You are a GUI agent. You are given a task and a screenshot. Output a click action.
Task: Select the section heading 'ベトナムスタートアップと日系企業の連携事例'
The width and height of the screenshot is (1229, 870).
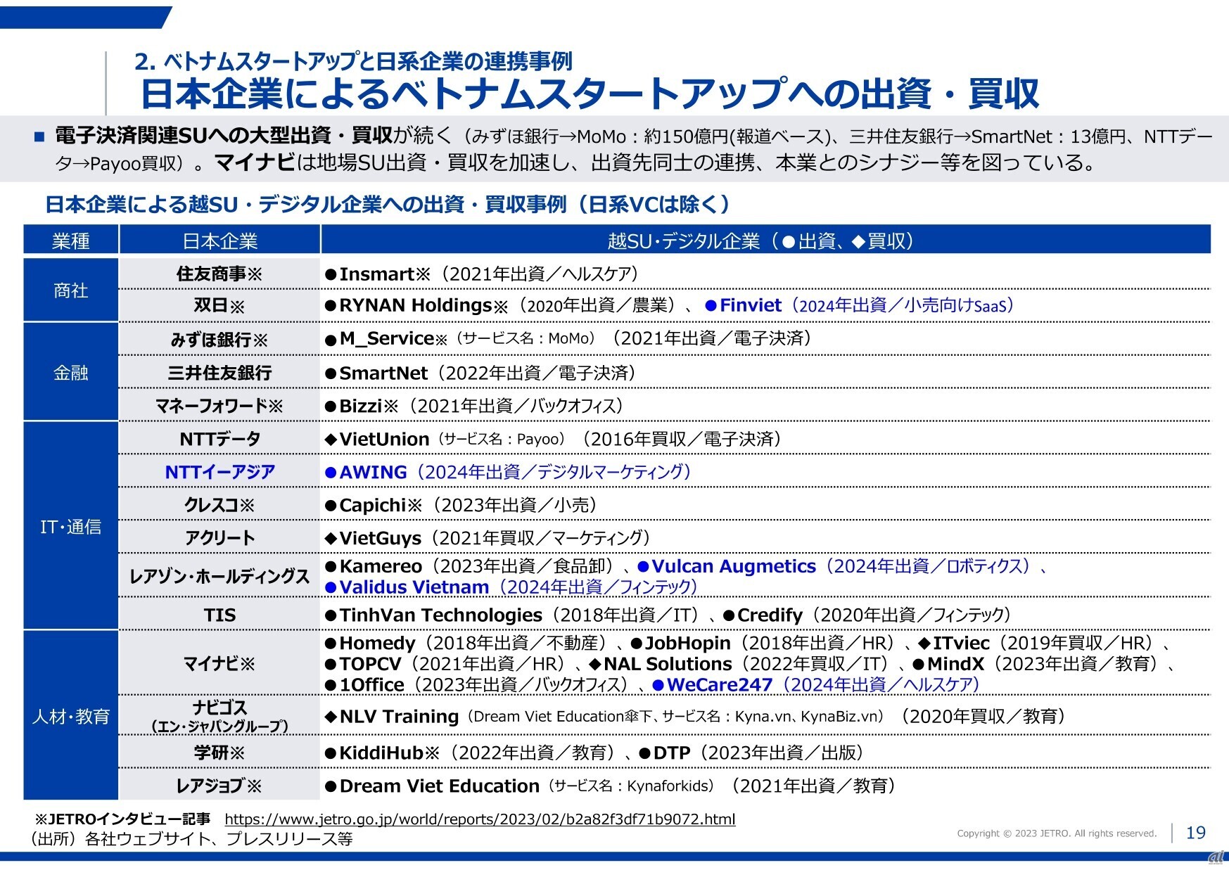point(353,62)
